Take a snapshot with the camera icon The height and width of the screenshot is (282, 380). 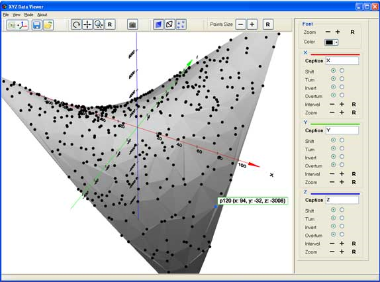(132, 24)
